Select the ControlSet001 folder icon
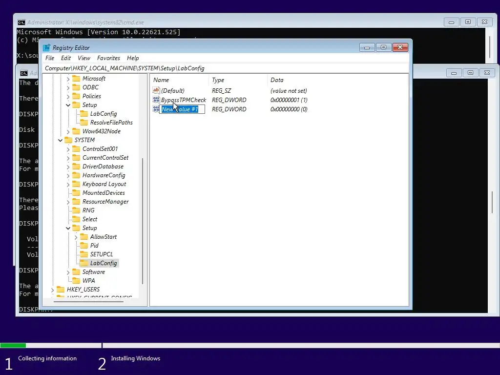This screenshot has width=500, height=375. click(x=76, y=149)
